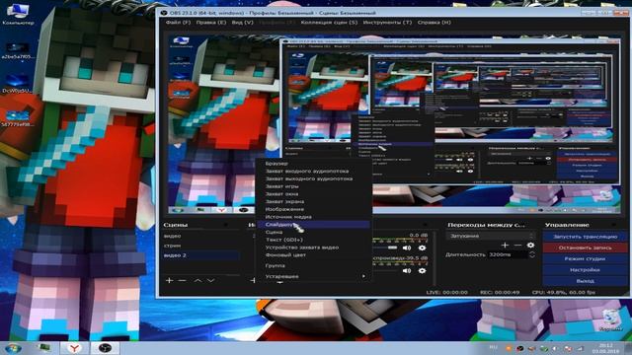Select the 587775ef98 desktop file icon
This screenshot has height=355, width=632.
tap(18, 117)
